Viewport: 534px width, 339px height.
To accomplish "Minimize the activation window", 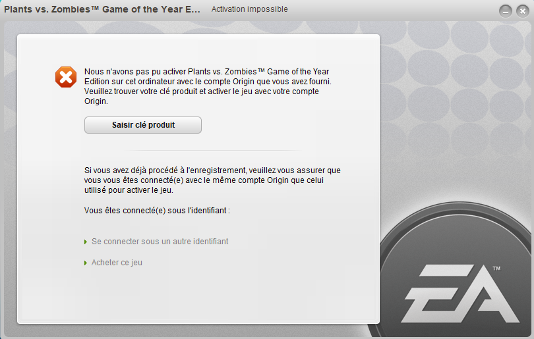I will 506,11.
